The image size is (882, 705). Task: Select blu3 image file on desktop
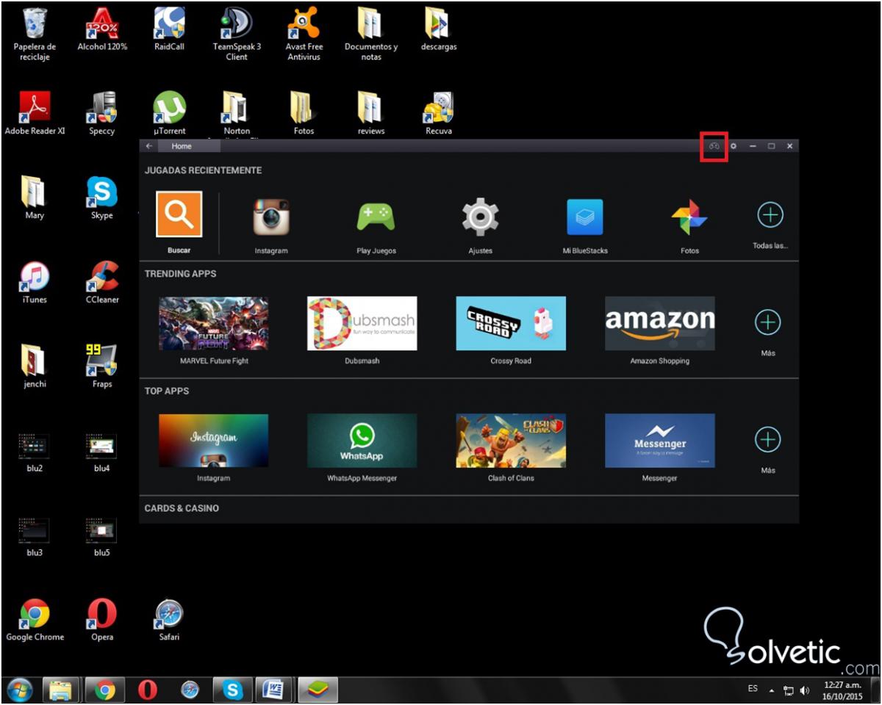pos(35,536)
